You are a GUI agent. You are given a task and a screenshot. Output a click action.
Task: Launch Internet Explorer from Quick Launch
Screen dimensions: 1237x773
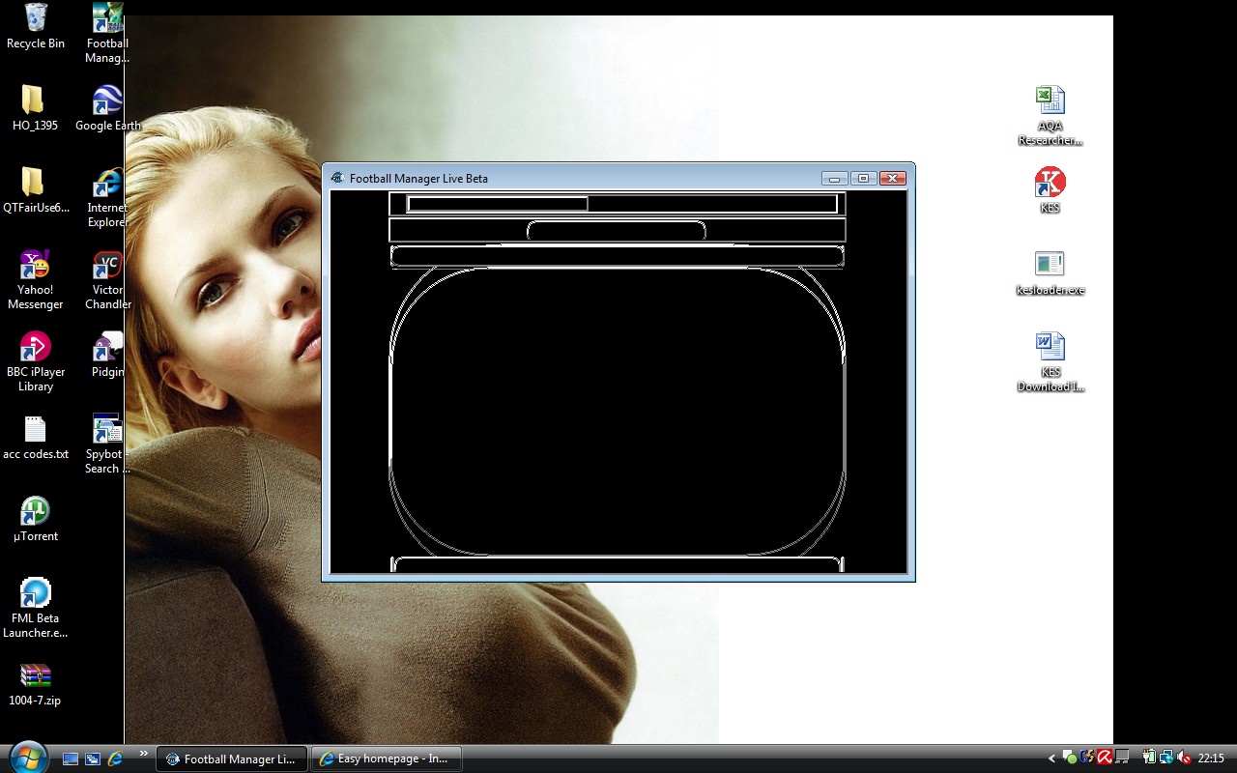point(115,759)
